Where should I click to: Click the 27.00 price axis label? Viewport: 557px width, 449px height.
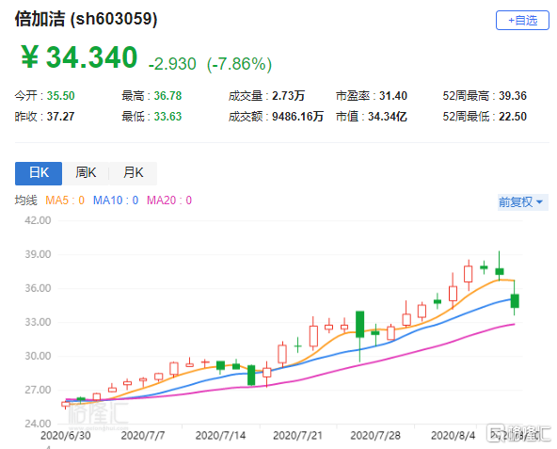38,390
